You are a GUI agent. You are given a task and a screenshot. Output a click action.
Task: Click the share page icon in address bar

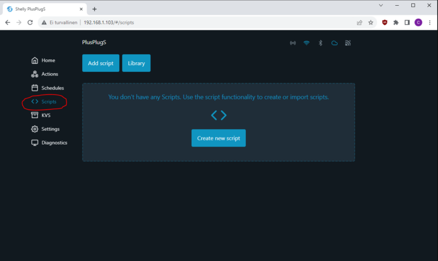[359, 22]
